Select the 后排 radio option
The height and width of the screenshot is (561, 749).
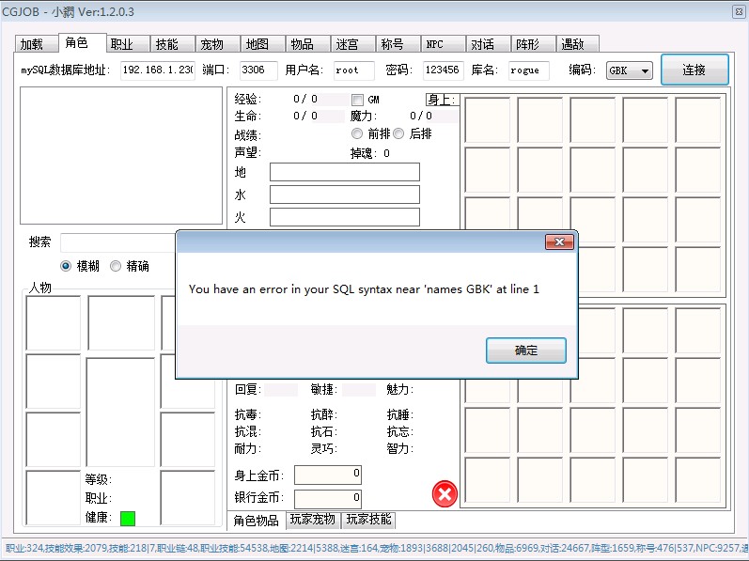(398, 133)
